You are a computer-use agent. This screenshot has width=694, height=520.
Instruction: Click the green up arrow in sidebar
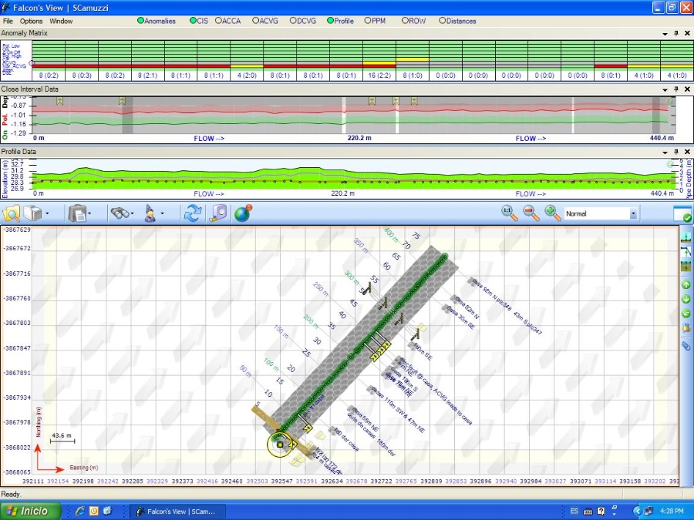686,284
